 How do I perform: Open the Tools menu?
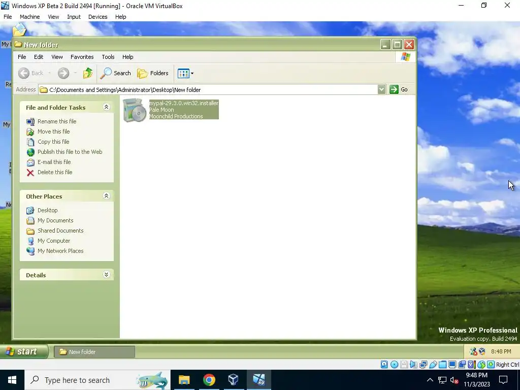pos(108,57)
